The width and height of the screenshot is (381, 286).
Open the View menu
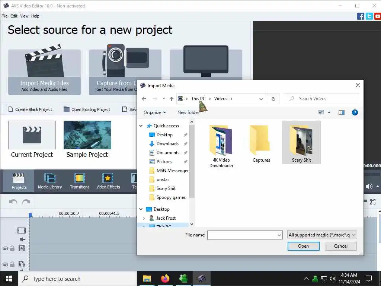click(x=24, y=16)
